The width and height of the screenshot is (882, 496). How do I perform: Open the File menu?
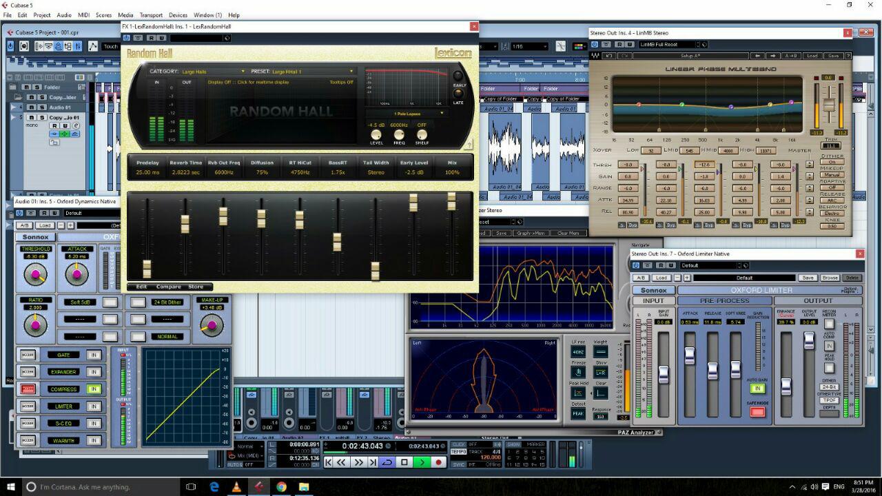pyautogui.click(x=8, y=14)
